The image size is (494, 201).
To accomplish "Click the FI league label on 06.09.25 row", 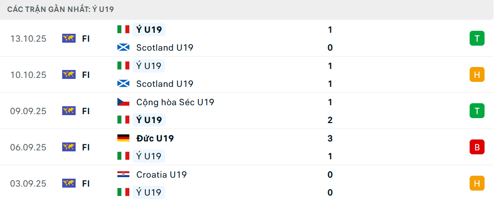I will 86,147.
